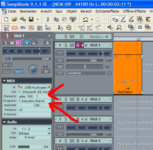Viewport: 153px width, 150px height.
Task: Open the Echtzeiteffekte menu
Action: click(107, 11)
